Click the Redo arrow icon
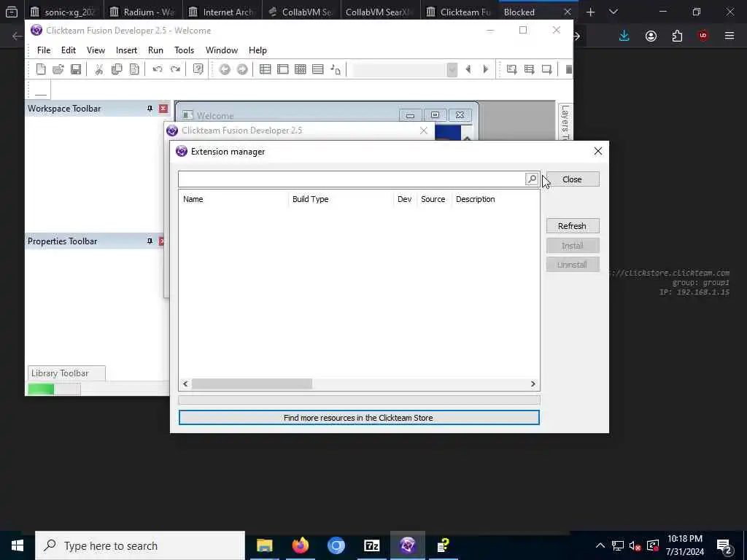 175,69
